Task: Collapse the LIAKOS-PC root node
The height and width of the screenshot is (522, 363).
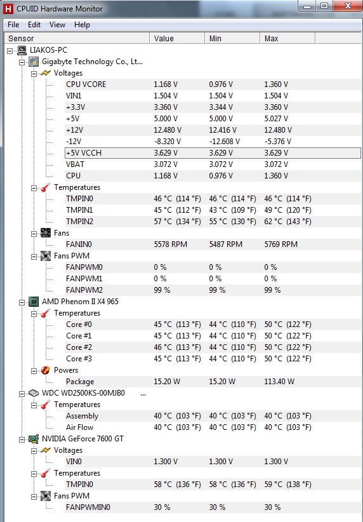Action: 10,51
